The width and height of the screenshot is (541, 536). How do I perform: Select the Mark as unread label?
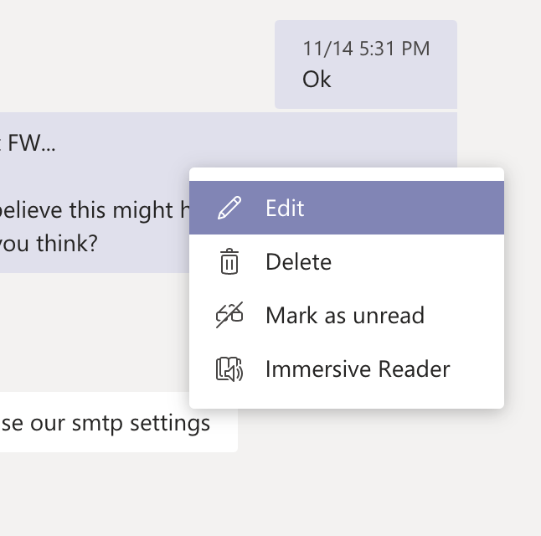(344, 316)
